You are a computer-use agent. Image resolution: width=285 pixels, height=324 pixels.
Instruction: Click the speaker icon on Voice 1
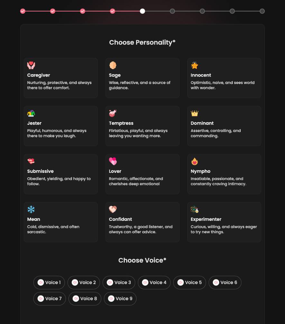(41, 282)
